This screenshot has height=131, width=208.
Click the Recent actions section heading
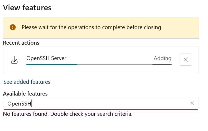[x=21, y=43]
